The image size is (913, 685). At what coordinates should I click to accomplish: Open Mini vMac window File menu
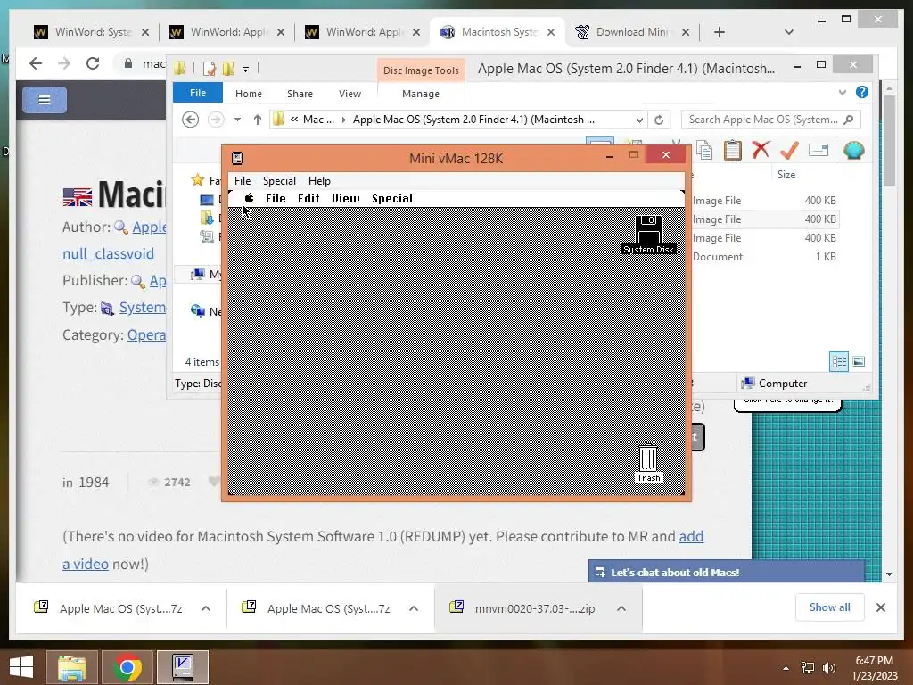pyautogui.click(x=243, y=180)
